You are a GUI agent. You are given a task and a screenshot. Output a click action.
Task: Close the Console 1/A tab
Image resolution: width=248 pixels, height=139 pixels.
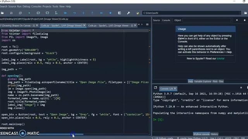(x=175, y=88)
